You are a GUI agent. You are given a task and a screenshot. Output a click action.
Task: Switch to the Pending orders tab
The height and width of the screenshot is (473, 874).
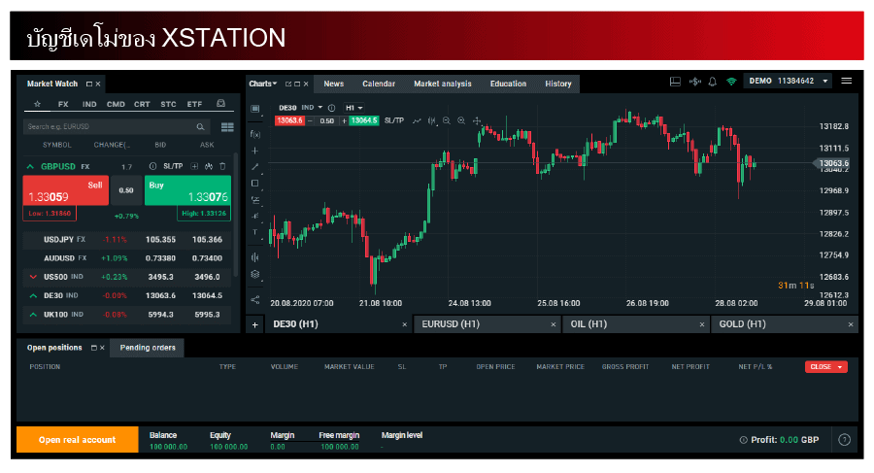pyautogui.click(x=147, y=347)
